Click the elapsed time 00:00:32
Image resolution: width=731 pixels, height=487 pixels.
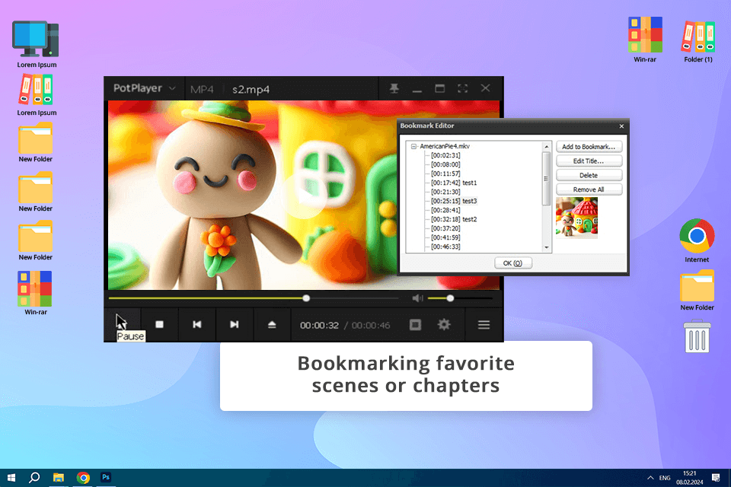319,325
